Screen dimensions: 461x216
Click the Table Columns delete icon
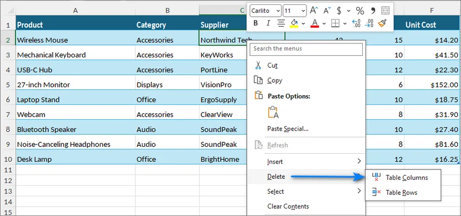tap(376, 177)
